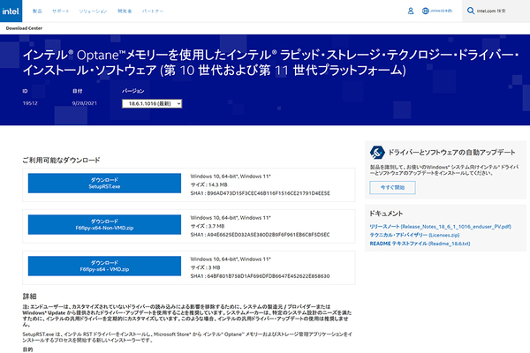Click the ドライバーとソフトウェアの自動アップデート heading
The image size is (530, 353).
[451, 153]
